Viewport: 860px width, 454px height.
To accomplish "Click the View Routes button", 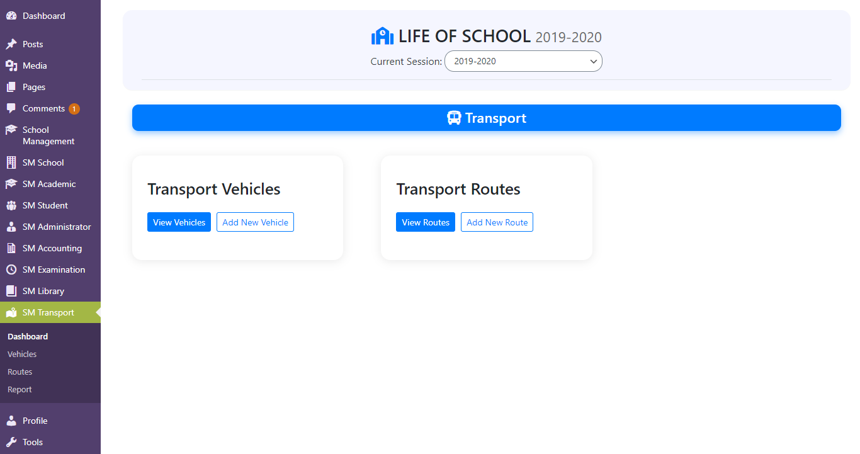I will coord(426,222).
